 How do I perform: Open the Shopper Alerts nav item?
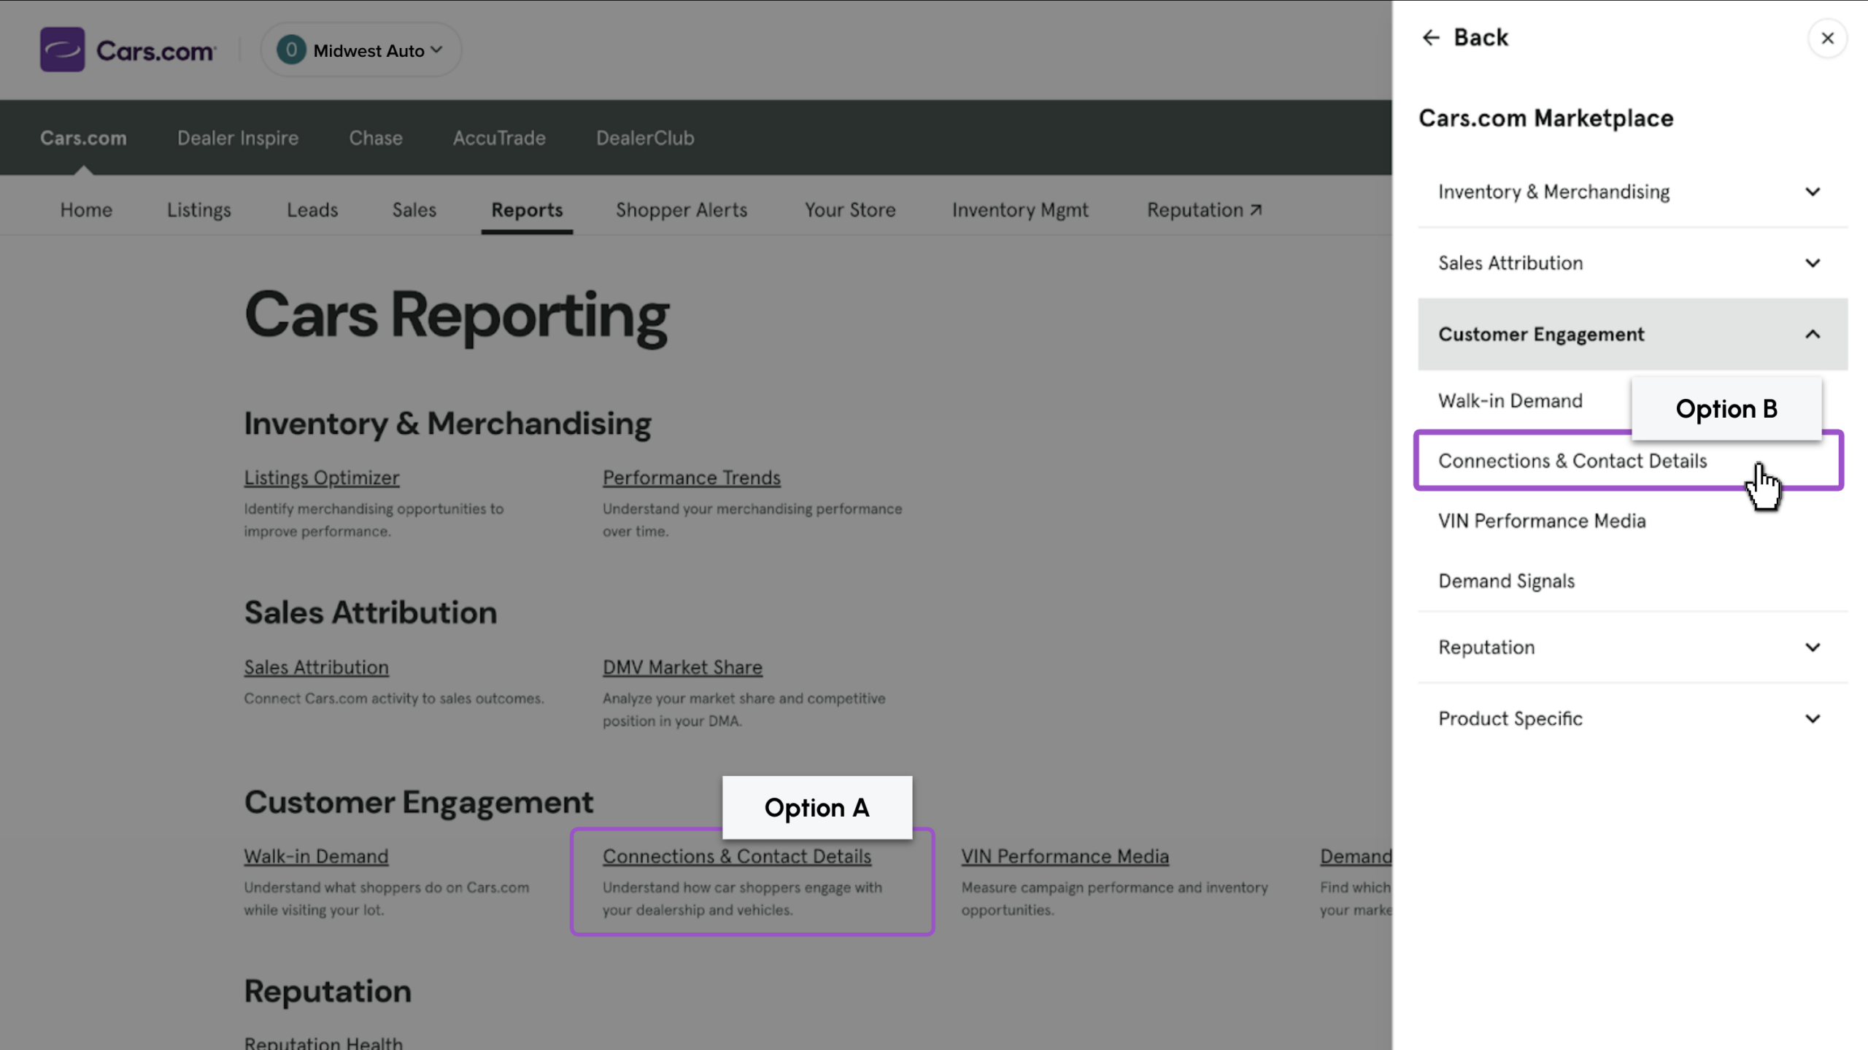pos(682,210)
